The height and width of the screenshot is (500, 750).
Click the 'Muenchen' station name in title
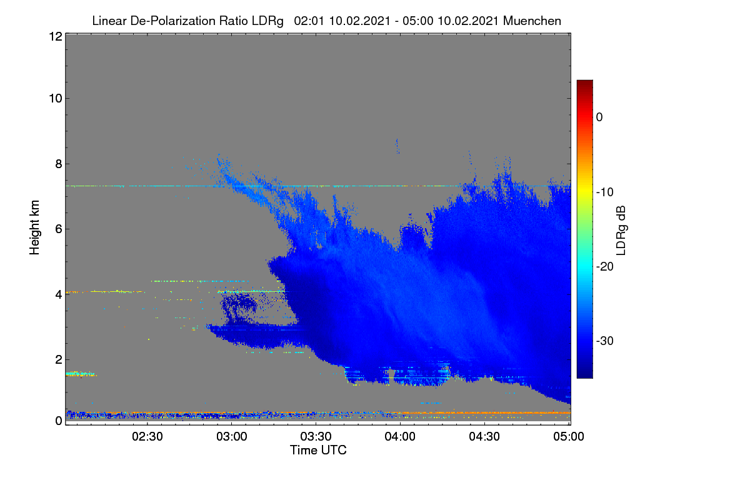tap(532, 21)
